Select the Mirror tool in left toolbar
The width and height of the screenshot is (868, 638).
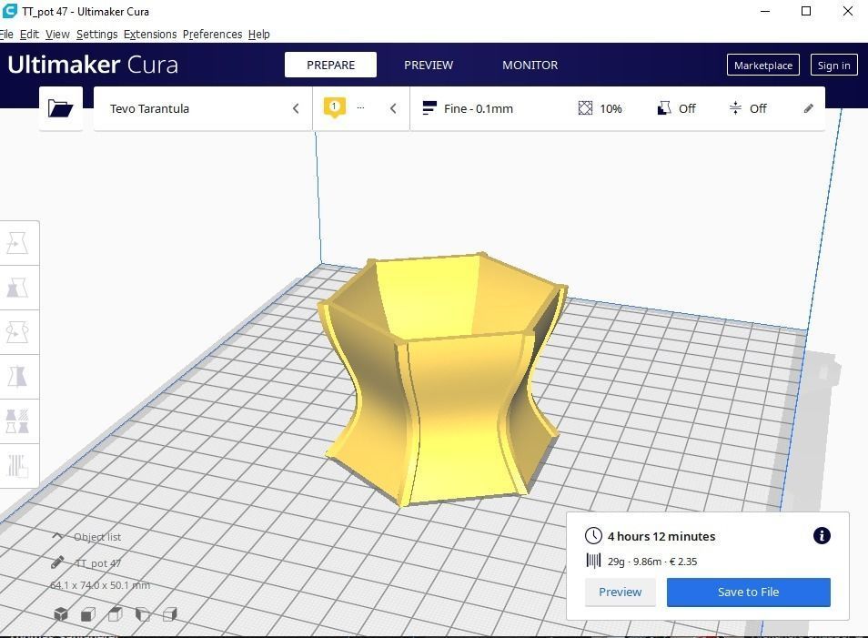point(17,377)
